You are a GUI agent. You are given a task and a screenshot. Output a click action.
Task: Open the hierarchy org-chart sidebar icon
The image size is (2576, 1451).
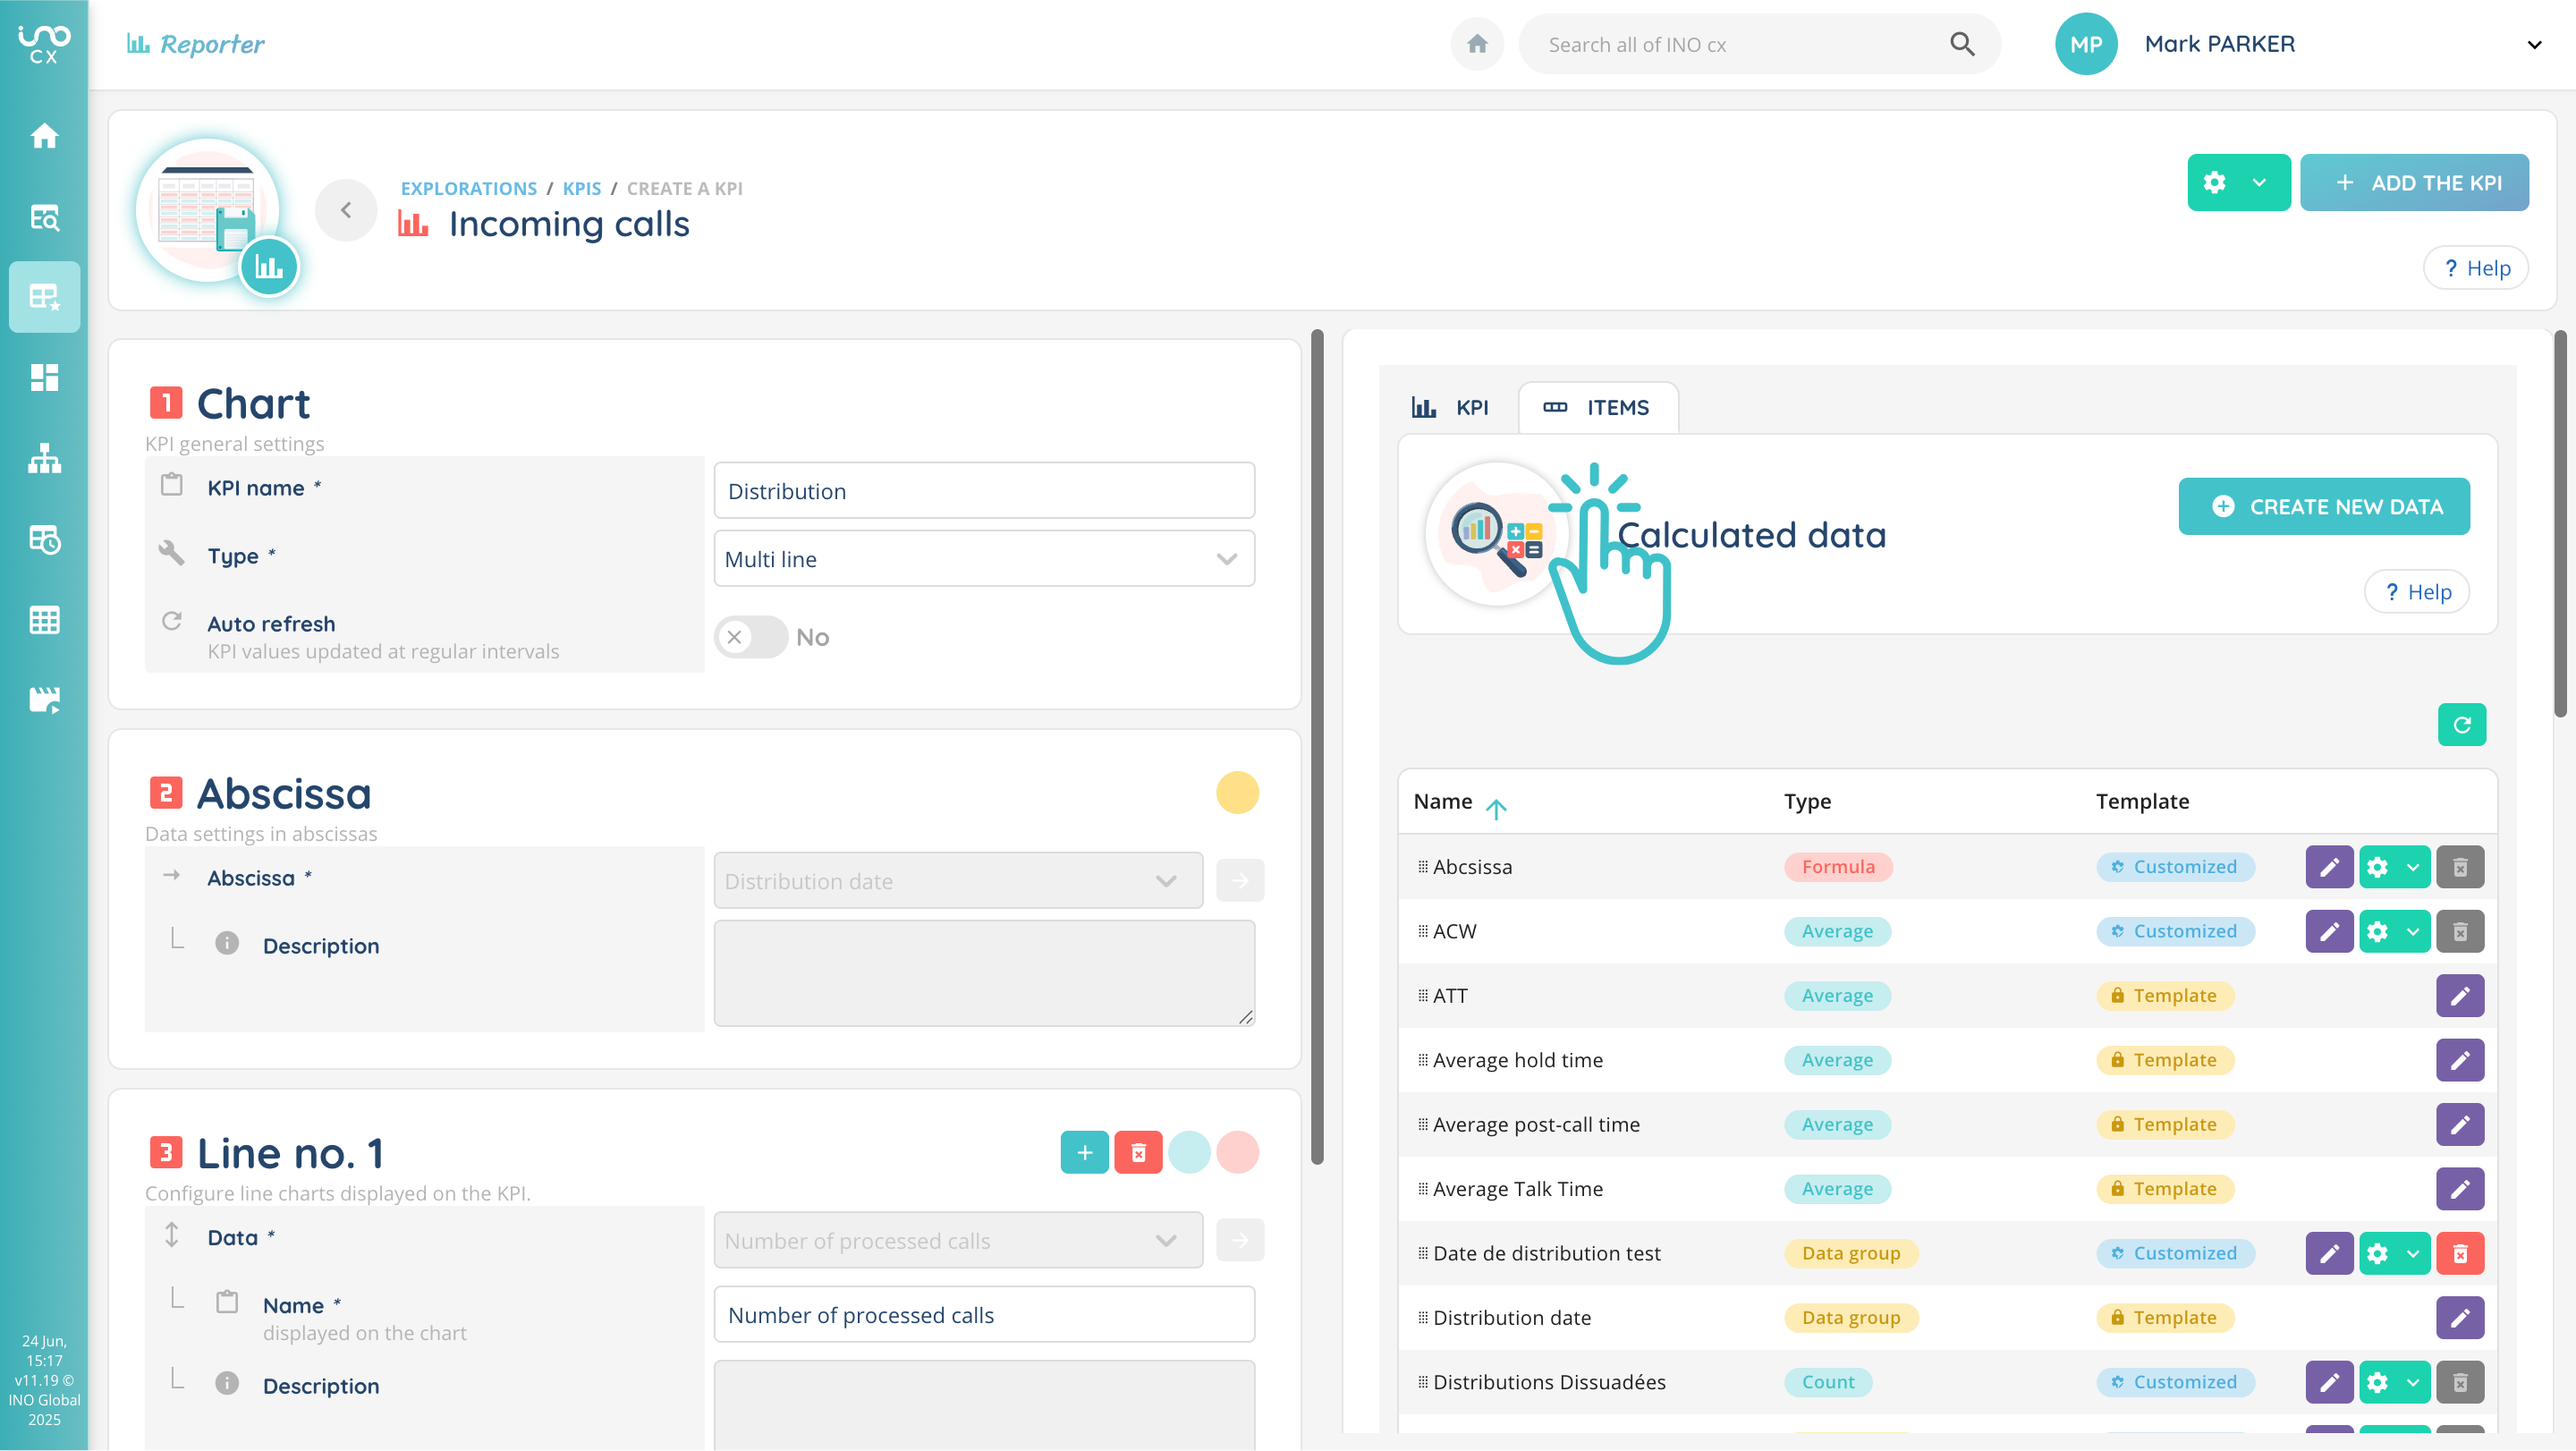(x=44, y=458)
